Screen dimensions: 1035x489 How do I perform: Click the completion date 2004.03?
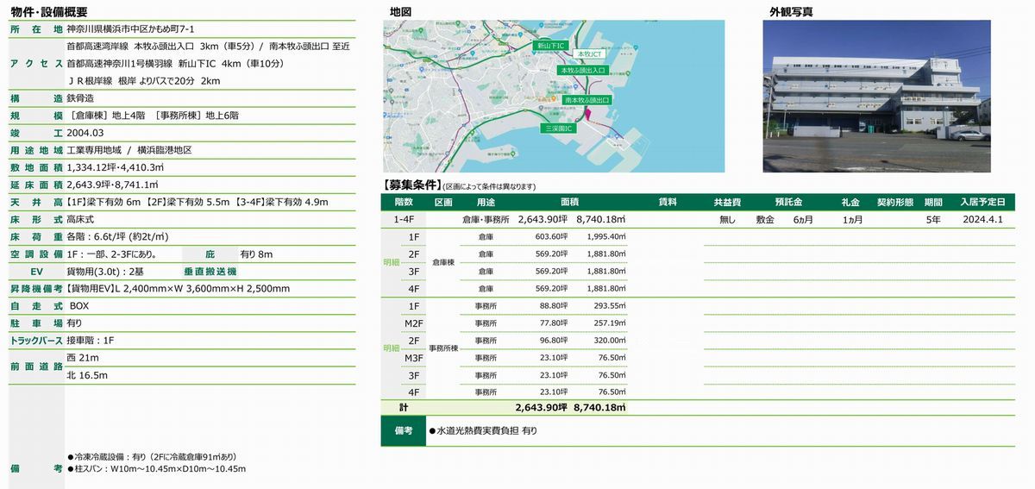pyautogui.click(x=85, y=133)
